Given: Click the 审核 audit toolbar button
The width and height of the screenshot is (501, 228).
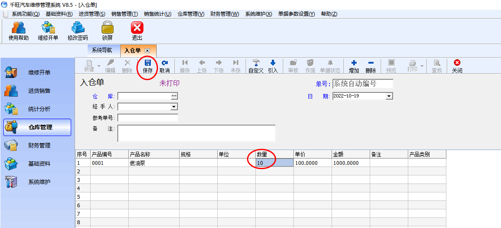Looking at the screenshot, I should [293, 67].
